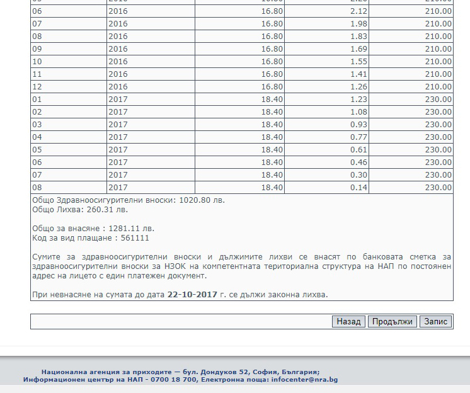Click the interest value 0.14 in last row
The image size is (470, 393).
[x=359, y=187]
